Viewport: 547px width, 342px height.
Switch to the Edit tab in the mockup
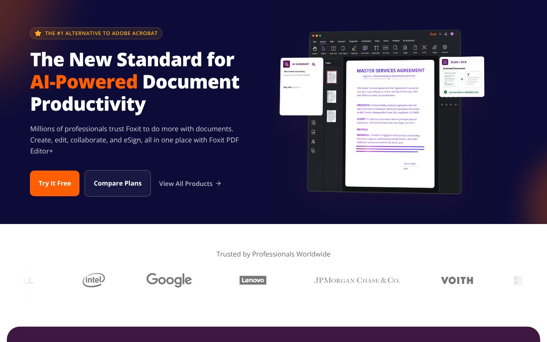(332, 41)
